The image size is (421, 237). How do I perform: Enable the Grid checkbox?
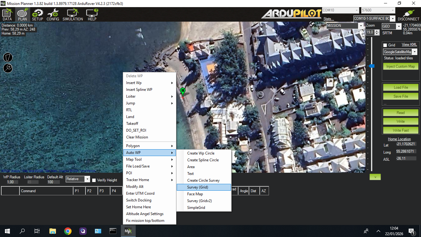385,45
